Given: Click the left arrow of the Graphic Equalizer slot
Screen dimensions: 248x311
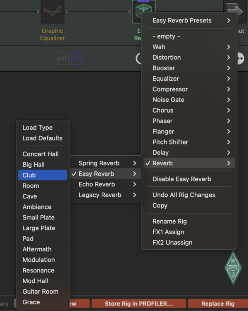Looking at the screenshot, I should 38,12.
